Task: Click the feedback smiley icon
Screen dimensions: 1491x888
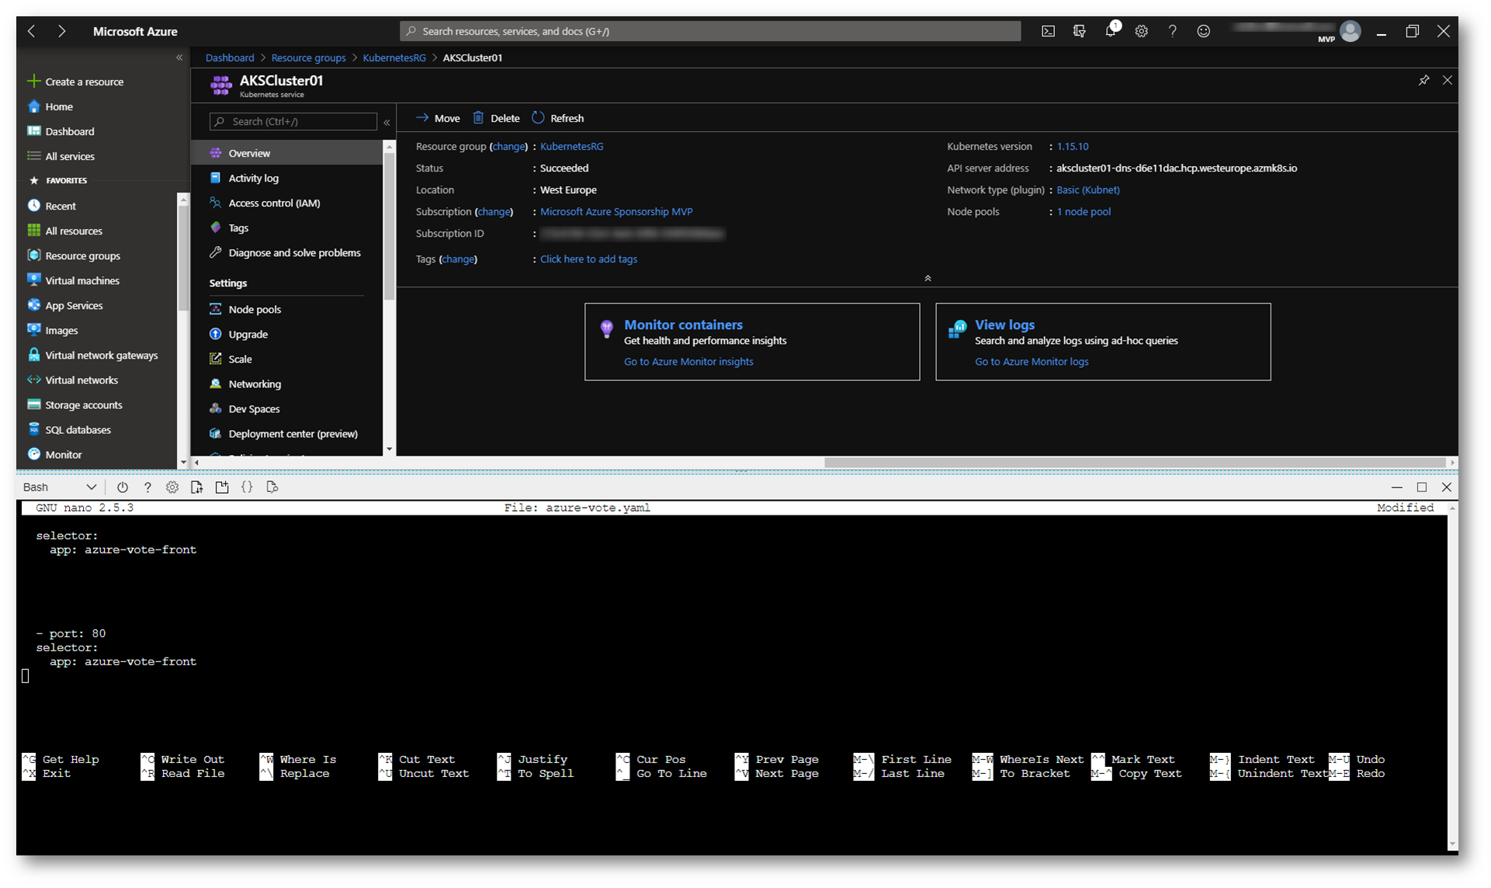Action: click(1203, 31)
